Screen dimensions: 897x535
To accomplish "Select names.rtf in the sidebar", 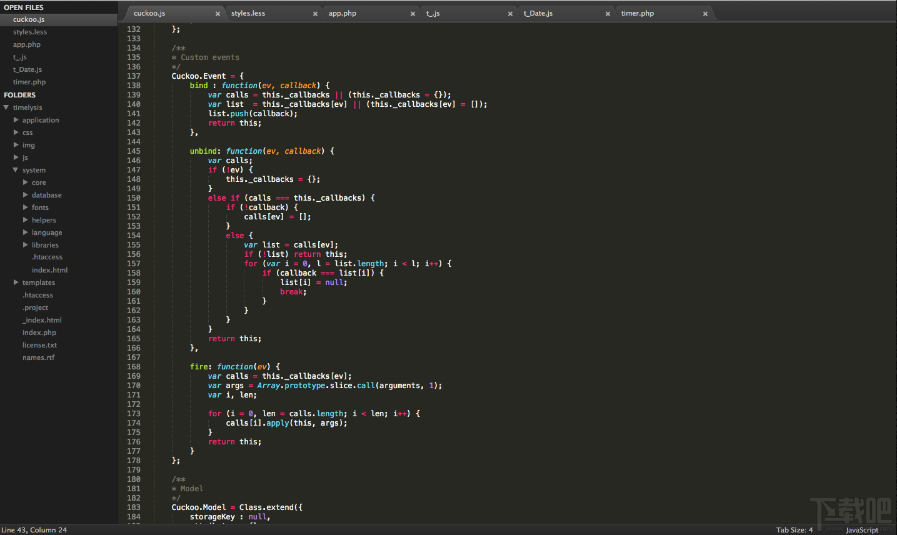I will (38, 357).
